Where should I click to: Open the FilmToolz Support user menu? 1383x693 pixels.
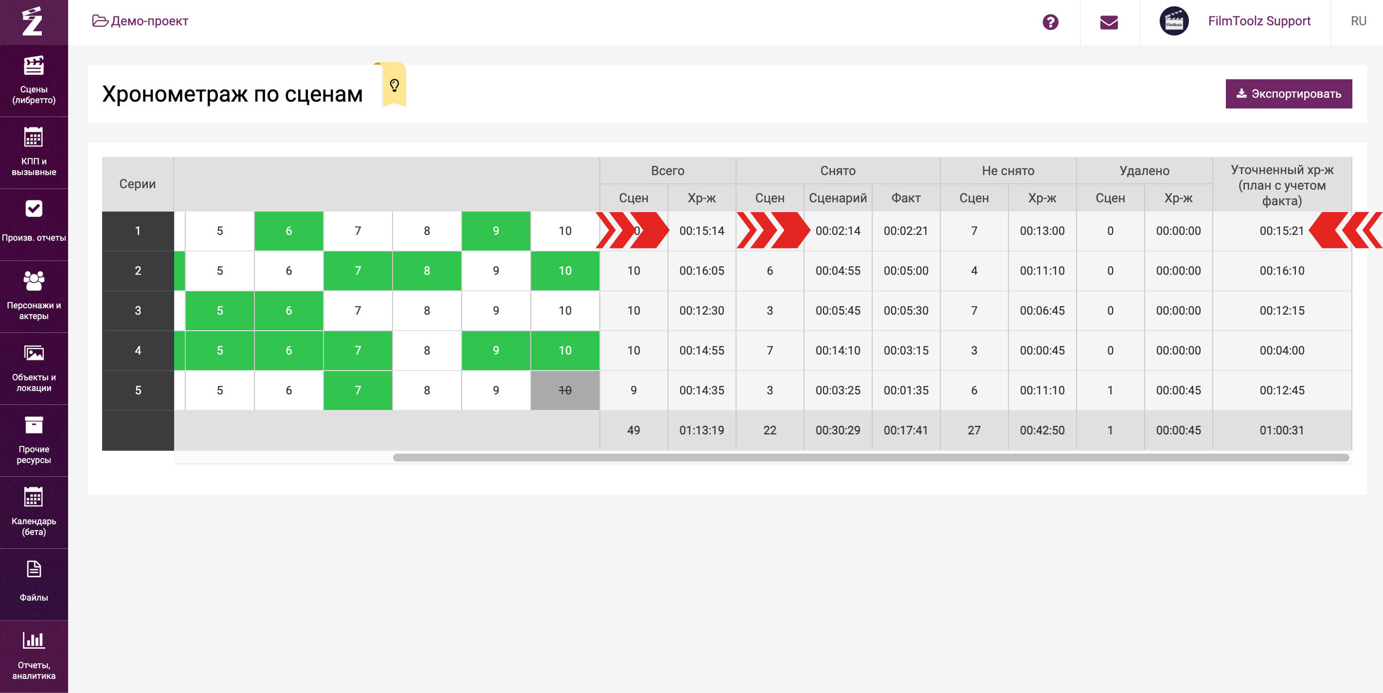pos(1258,21)
